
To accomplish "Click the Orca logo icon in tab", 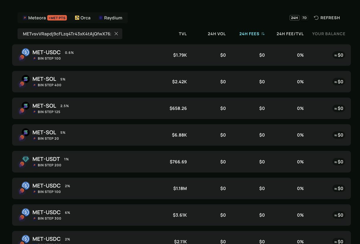I will click(x=77, y=18).
